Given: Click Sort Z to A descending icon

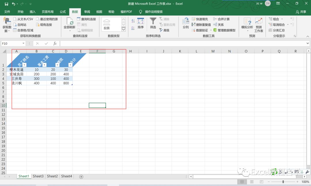Looking at the screenshot, I should click(133, 28).
